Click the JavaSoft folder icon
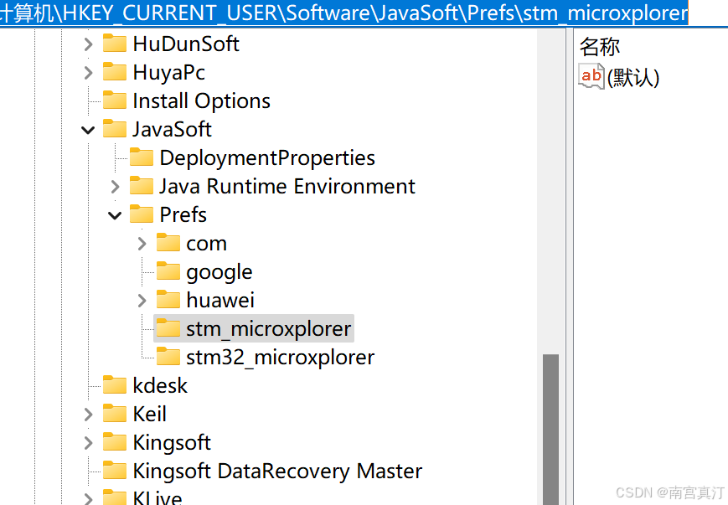 point(114,129)
